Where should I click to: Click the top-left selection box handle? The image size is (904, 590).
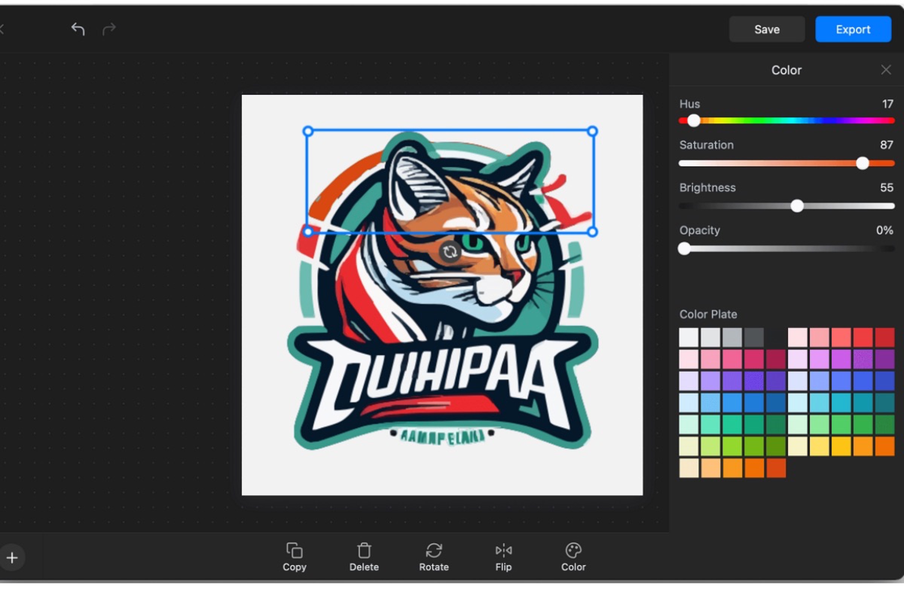[308, 131]
